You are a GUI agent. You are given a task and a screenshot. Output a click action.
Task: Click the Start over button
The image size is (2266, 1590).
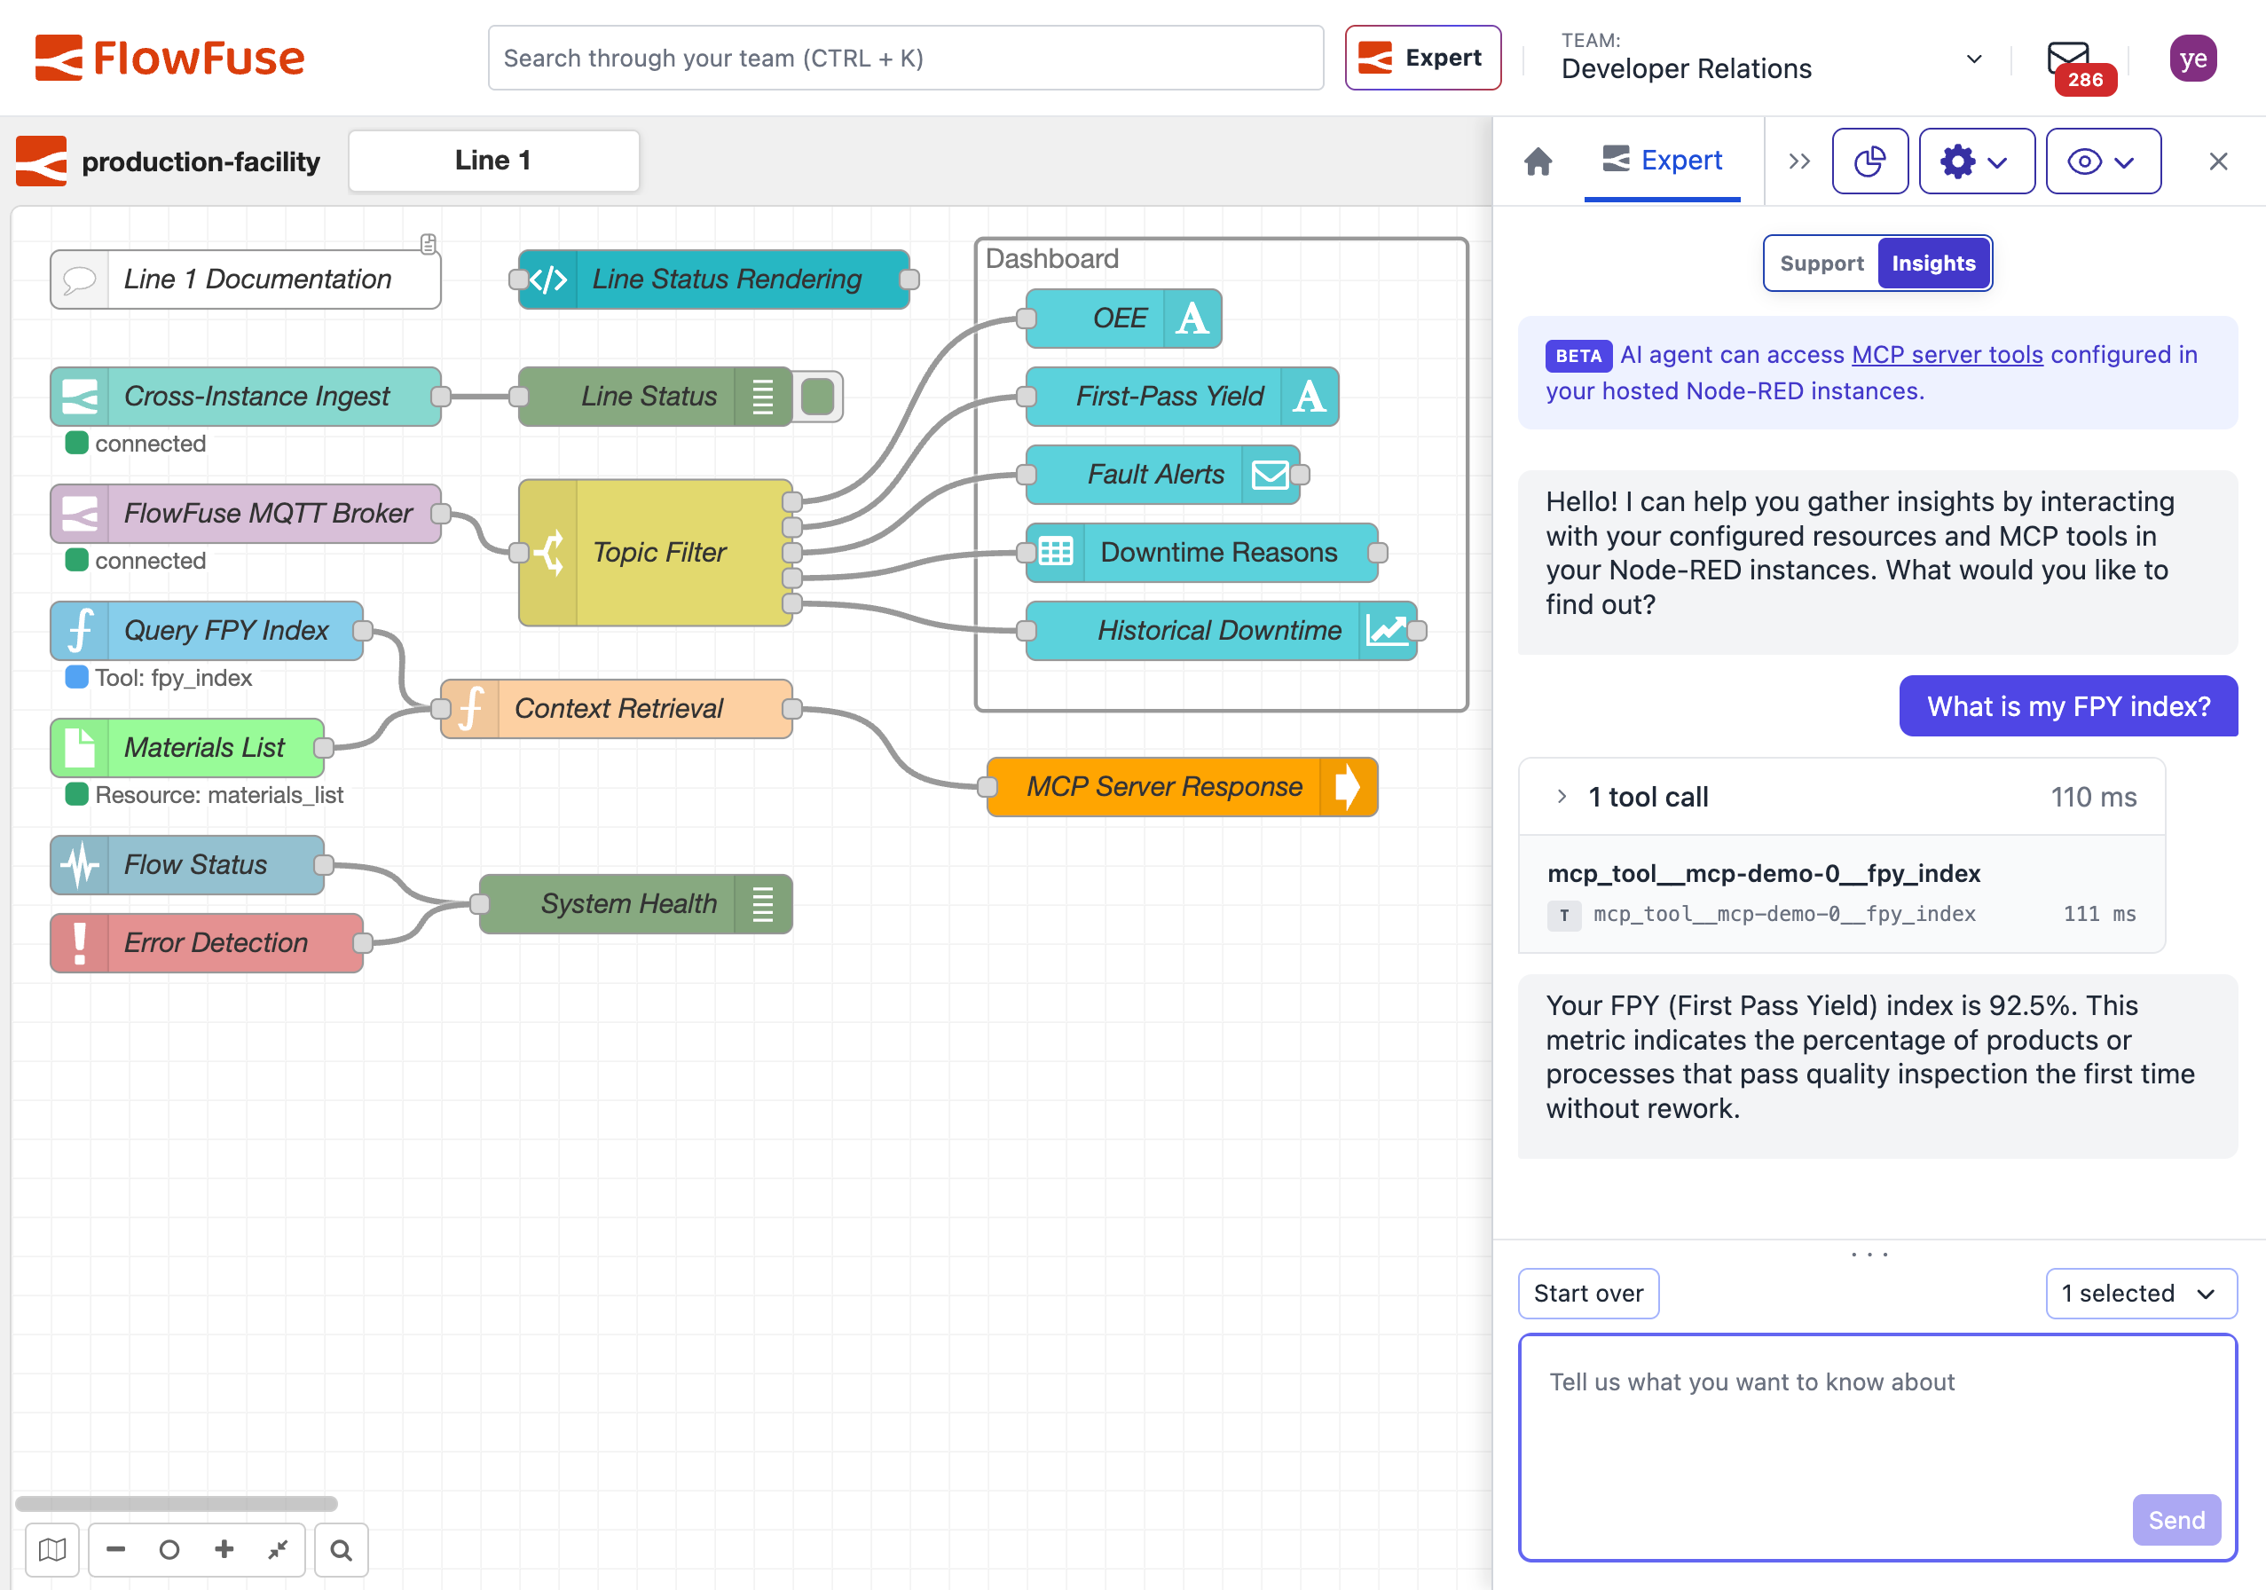click(x=1588, y=1294)
